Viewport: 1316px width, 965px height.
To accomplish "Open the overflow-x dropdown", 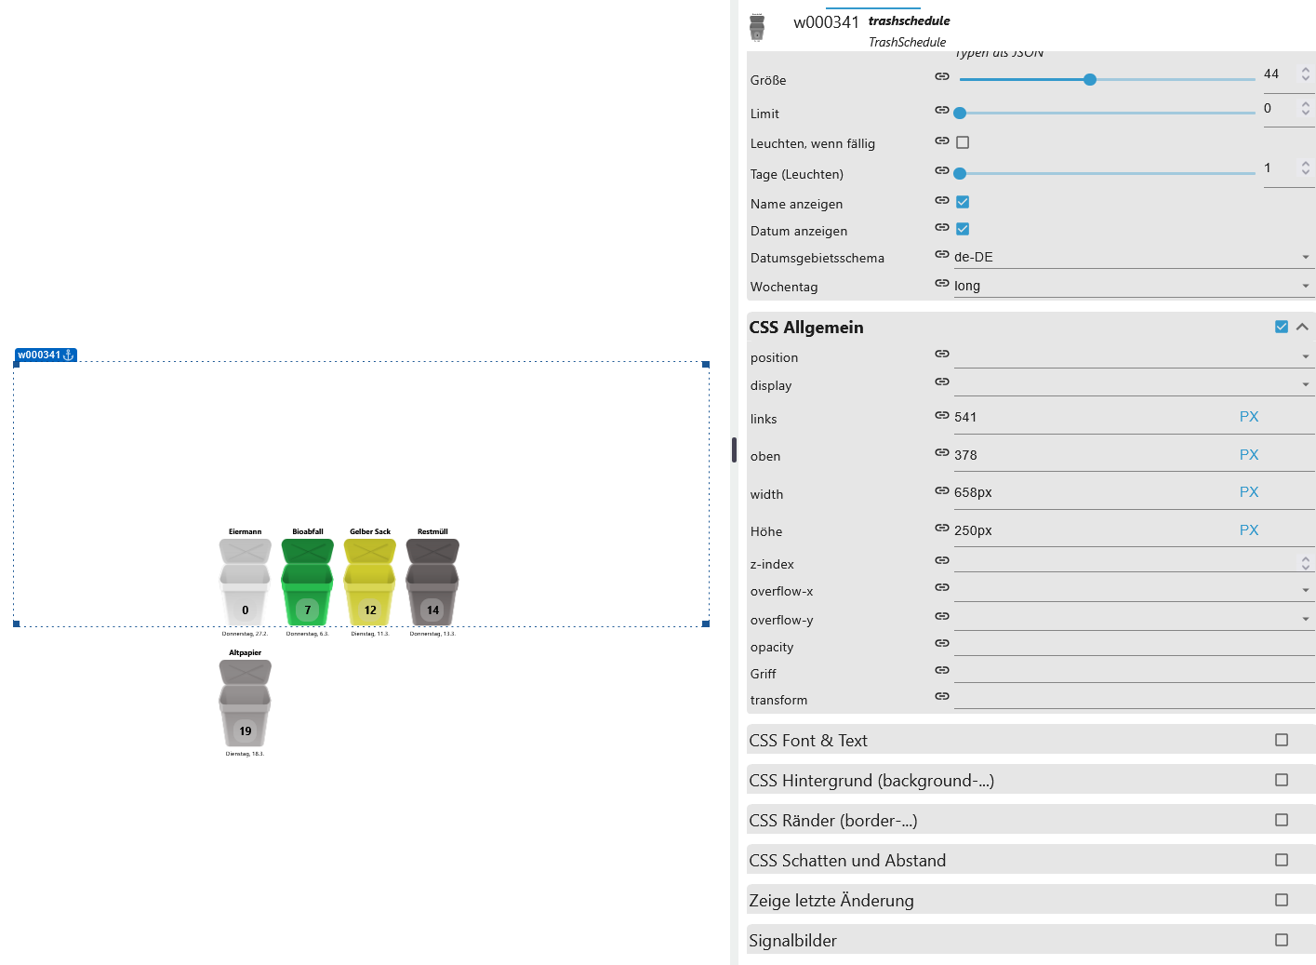I will tap(1134, 590).
